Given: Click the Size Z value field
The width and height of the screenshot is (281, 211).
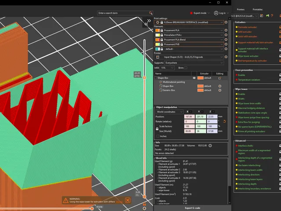Looking at the screenshot, I should tap(212, 131).
